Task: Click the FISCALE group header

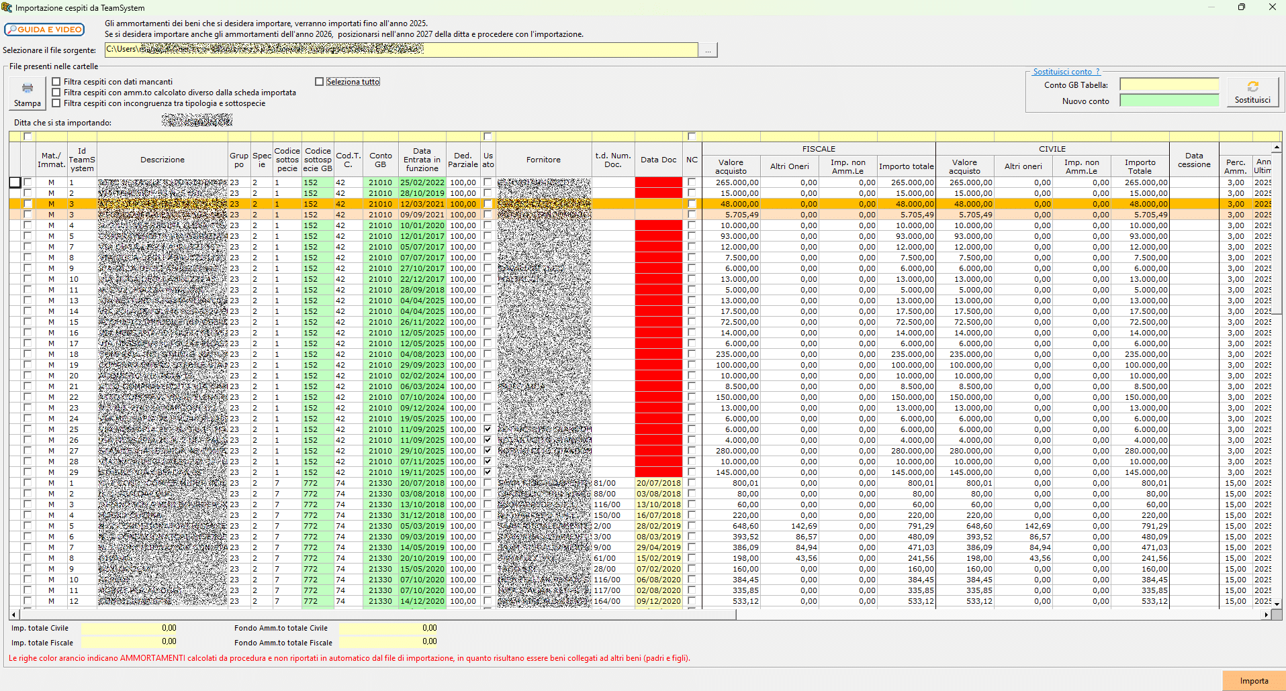Action: pyautogui.click(x=819, y=149)
